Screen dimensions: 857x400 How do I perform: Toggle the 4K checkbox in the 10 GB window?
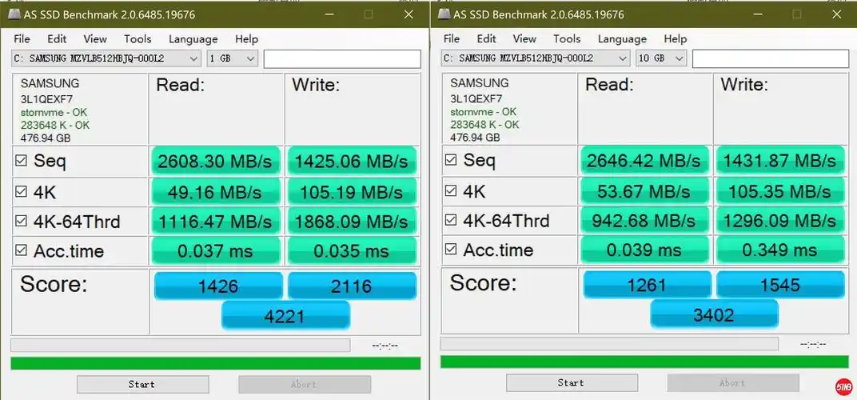452,190
